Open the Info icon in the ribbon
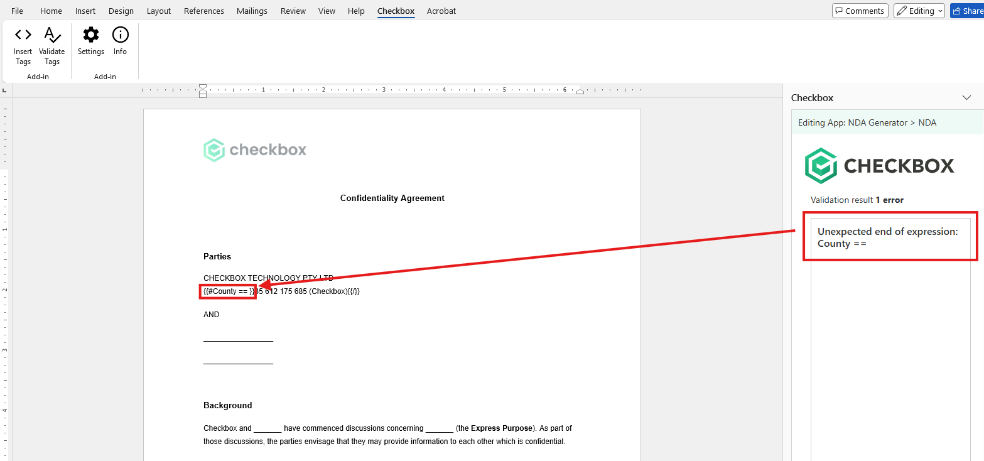Screen dimensions: 984x461 (x=120, y=41)
